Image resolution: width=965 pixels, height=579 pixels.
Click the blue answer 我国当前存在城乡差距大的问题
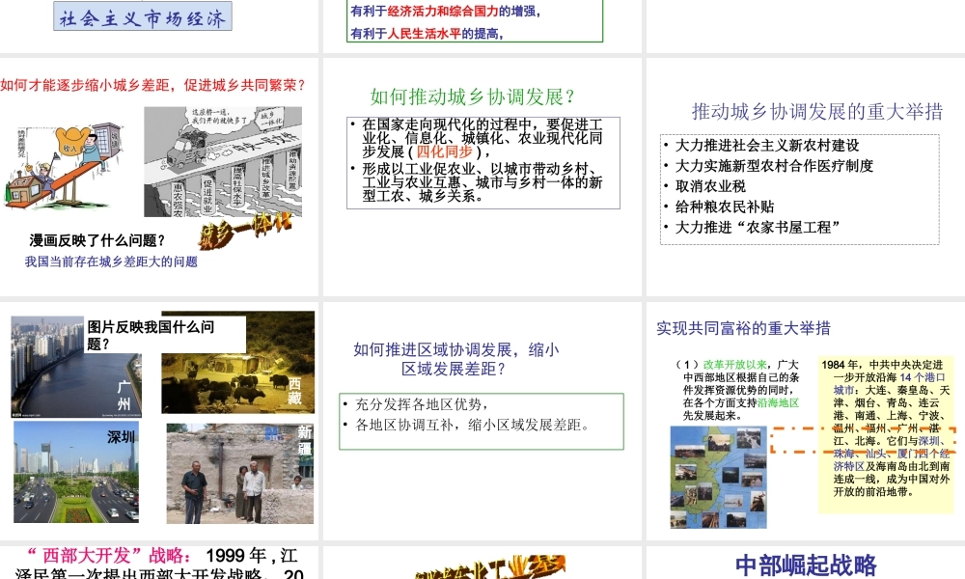[x=111, y=262]
